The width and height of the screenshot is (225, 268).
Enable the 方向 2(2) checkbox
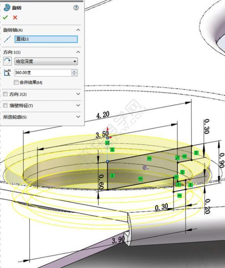pyautogui.click(x=5, y=94)
